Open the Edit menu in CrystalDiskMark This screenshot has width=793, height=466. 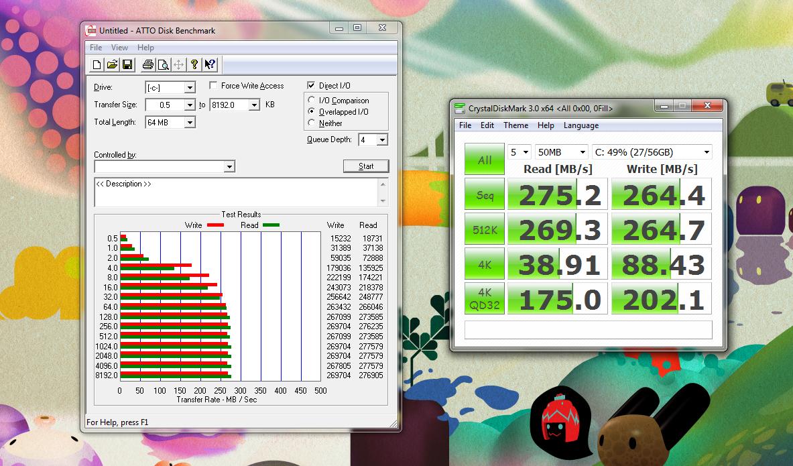487,125
